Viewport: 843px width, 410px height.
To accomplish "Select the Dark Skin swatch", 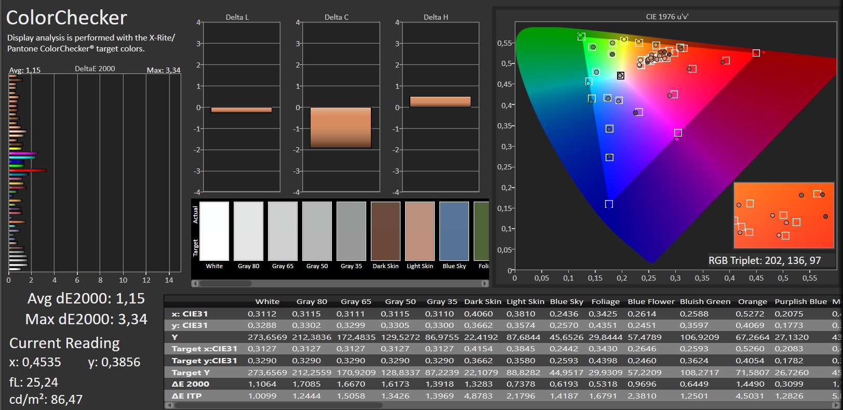I will pyautogui.click(x=385, y=231).
